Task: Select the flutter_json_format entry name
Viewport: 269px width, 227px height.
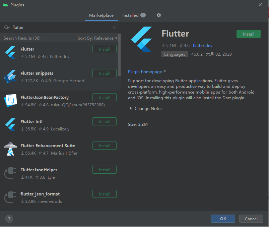Action: (x=40, y=194)
